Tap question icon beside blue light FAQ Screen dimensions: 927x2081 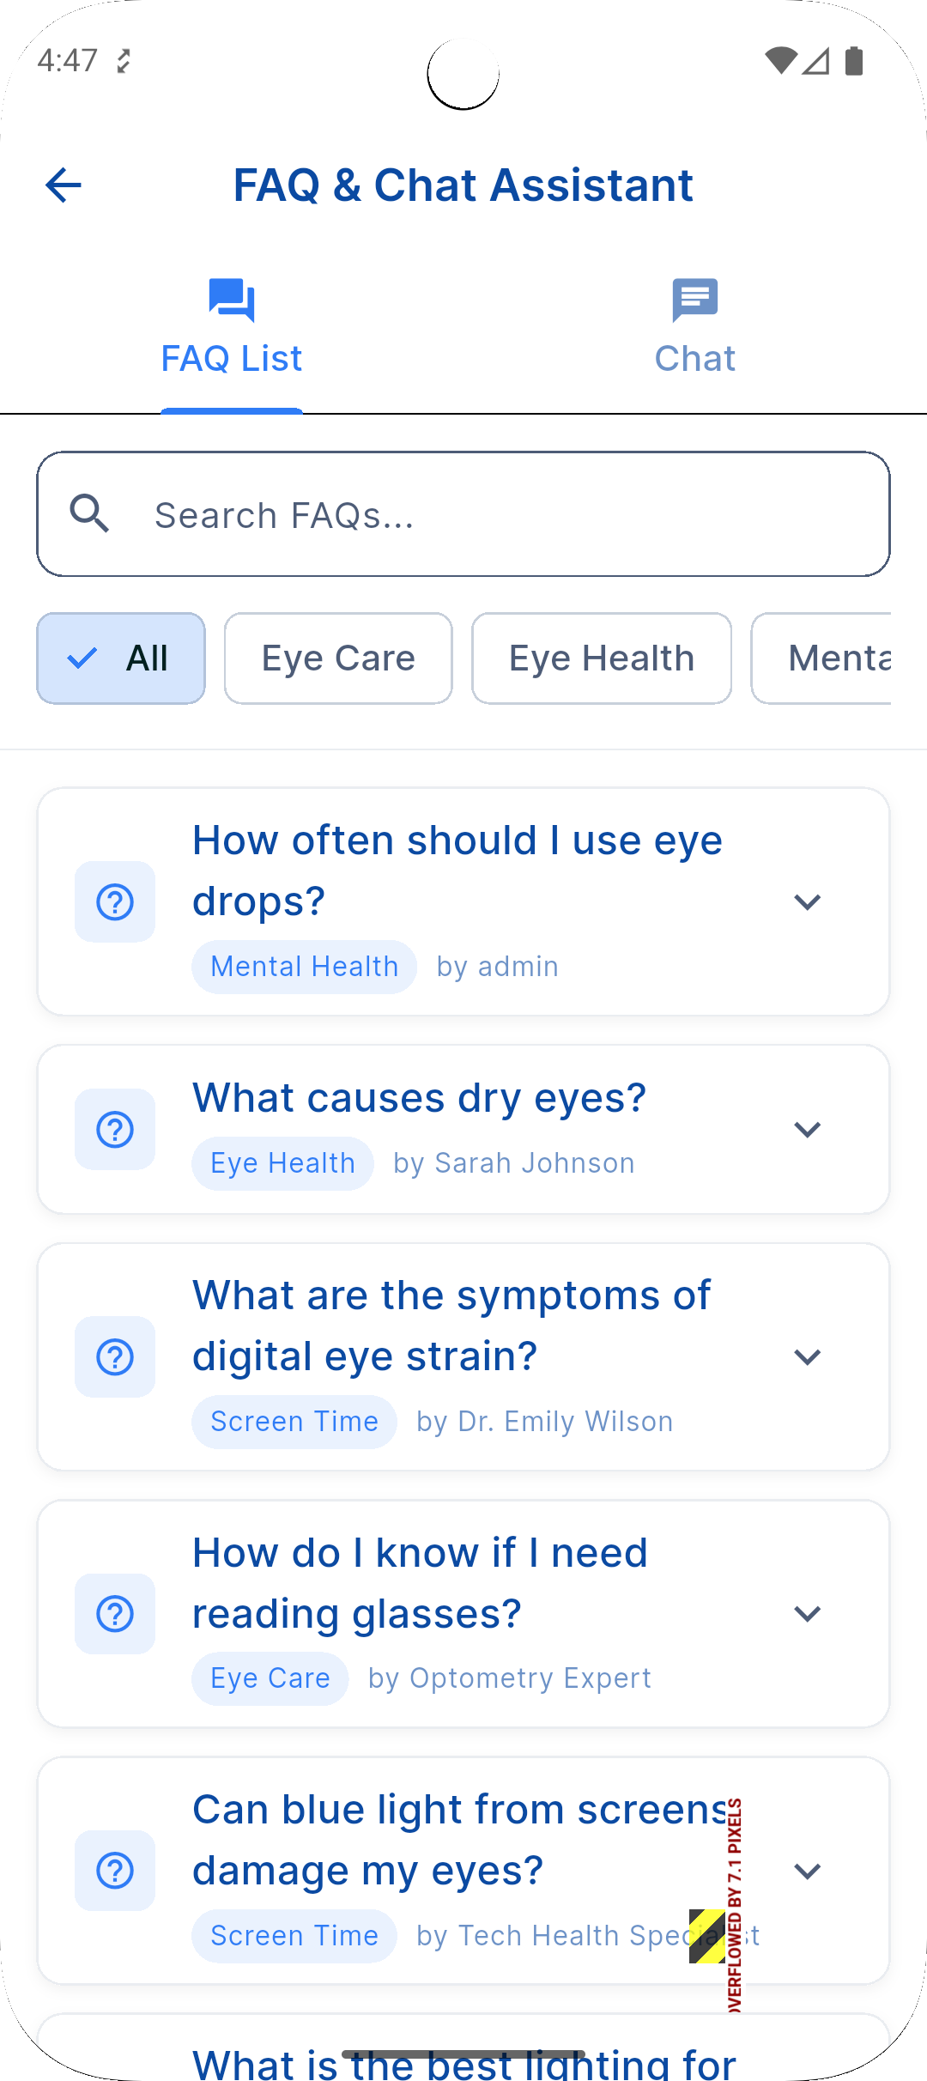[115, 1872]
